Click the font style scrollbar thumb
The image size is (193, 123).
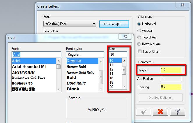coord(101,77)
